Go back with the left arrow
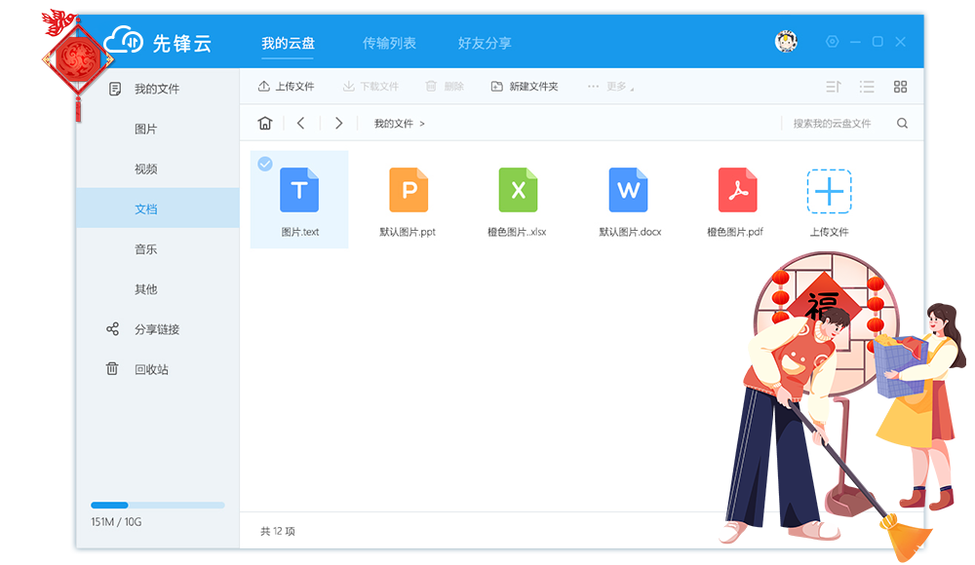The image size is (975, 565). pyautogui.click(x=301, y=124)
